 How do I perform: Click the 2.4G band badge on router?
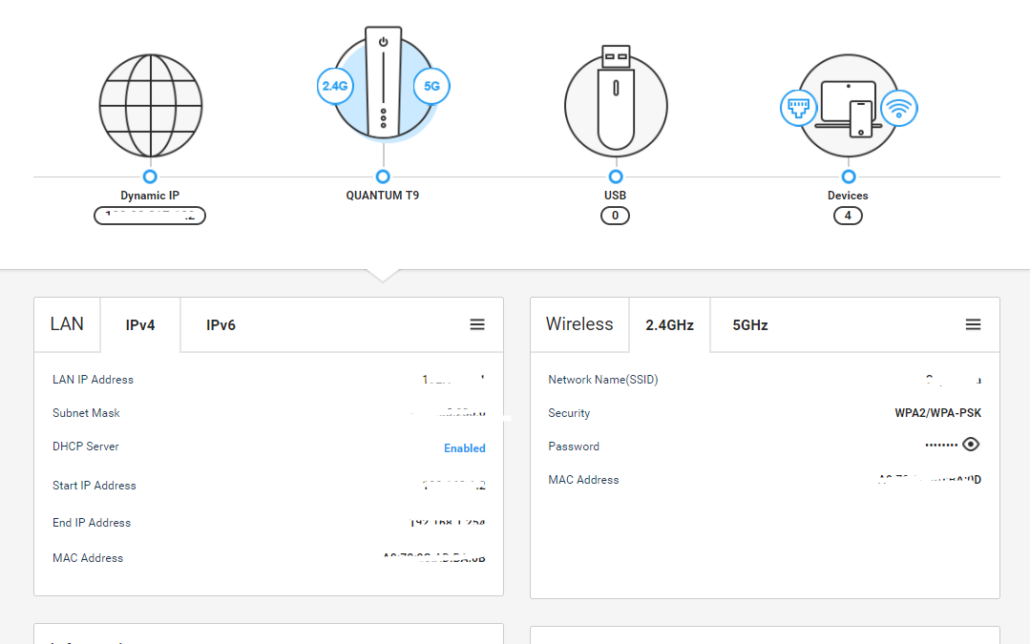pos(335,86)
